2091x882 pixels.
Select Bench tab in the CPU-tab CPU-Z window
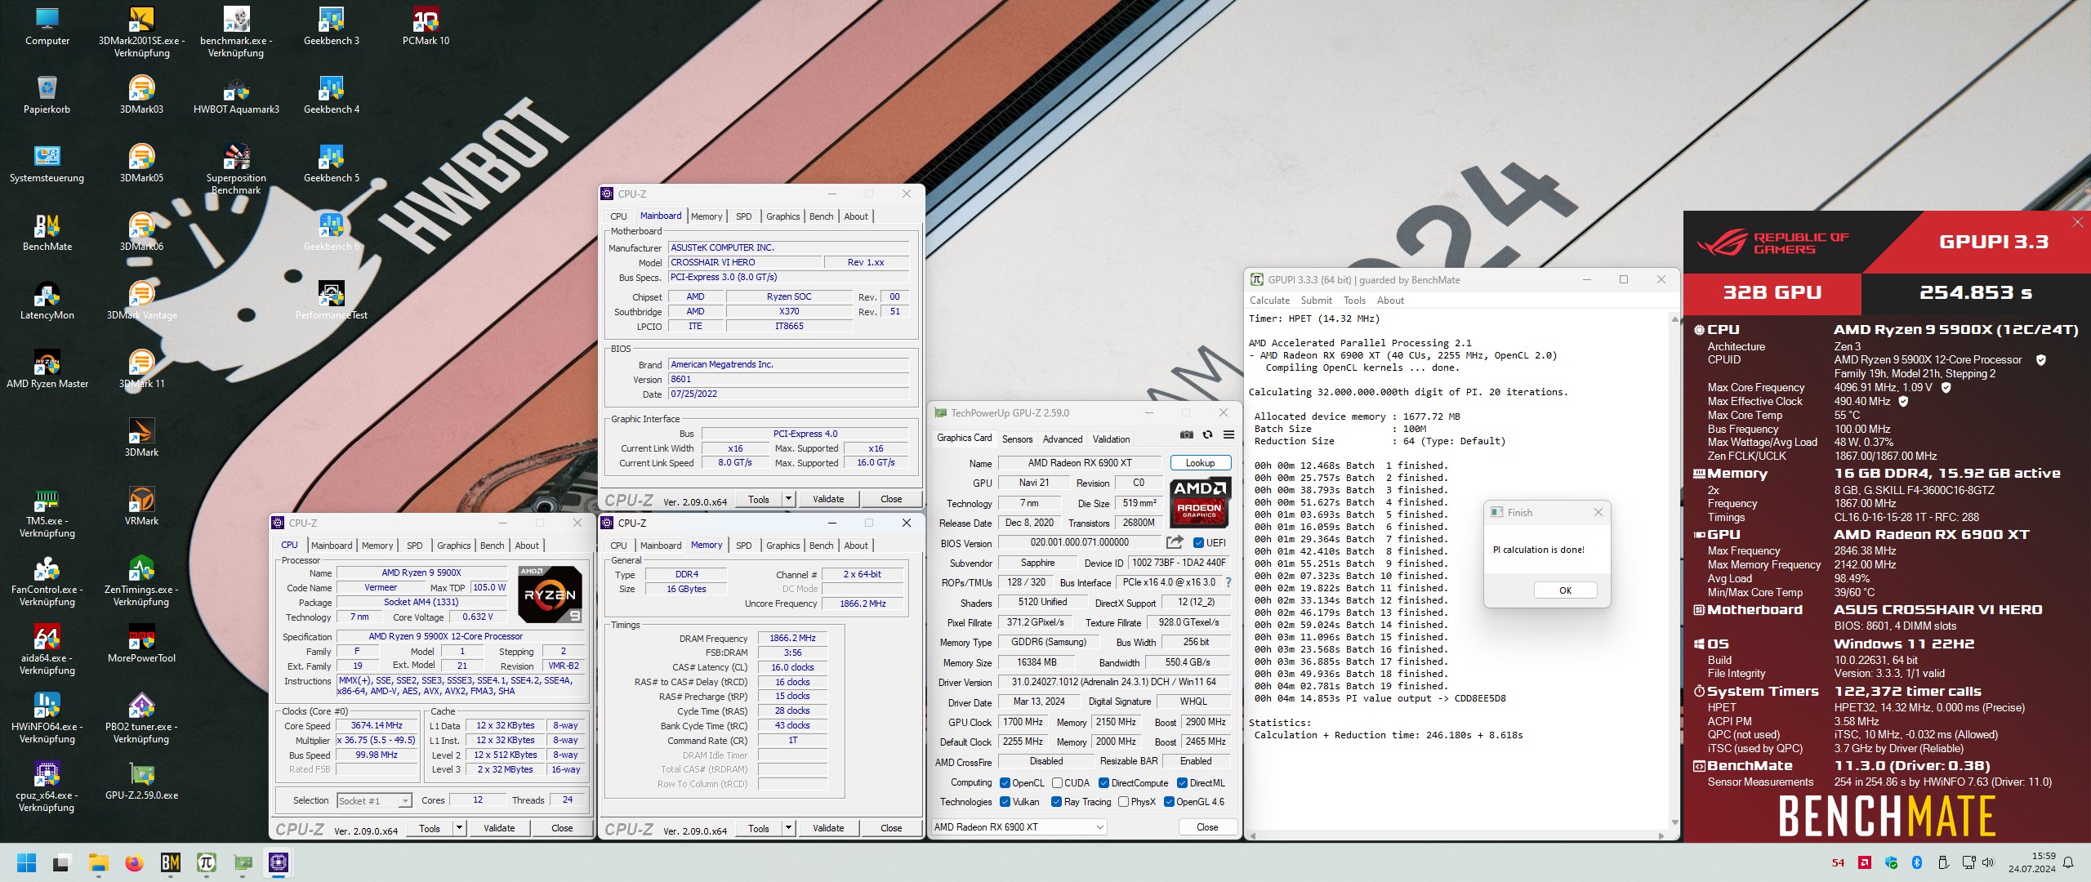(492, 546)
